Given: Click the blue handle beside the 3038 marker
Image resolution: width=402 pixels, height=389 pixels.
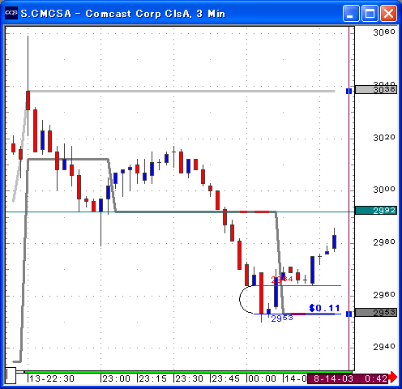Looking at the screenshot, I should click(x=349, y=91).
